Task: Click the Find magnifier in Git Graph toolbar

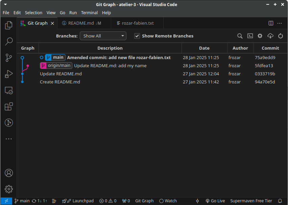Action: click(240, 36)
